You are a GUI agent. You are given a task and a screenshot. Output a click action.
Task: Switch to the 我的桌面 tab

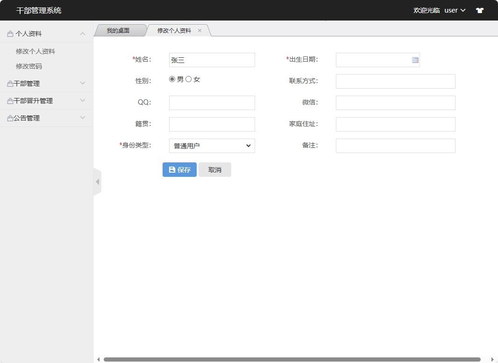(x=118, y=30)
